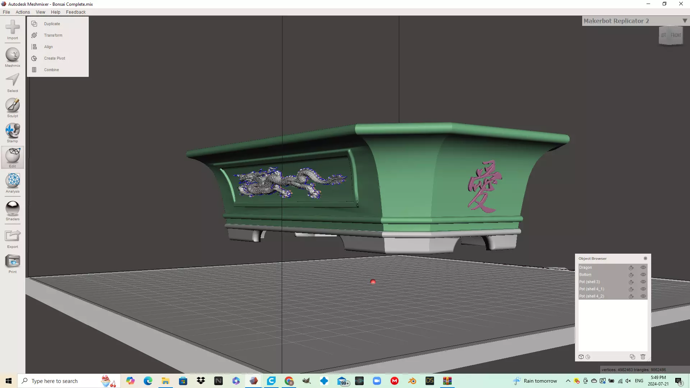Open the View menu
Viewport: 690px width, 388px height.
(x=41, y=12)
